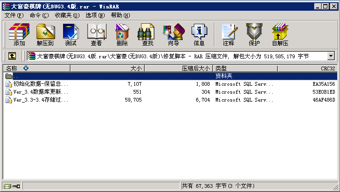Open the 文件 (File) menu
Screen dimensions: 340x192
[x=14, y=15]
